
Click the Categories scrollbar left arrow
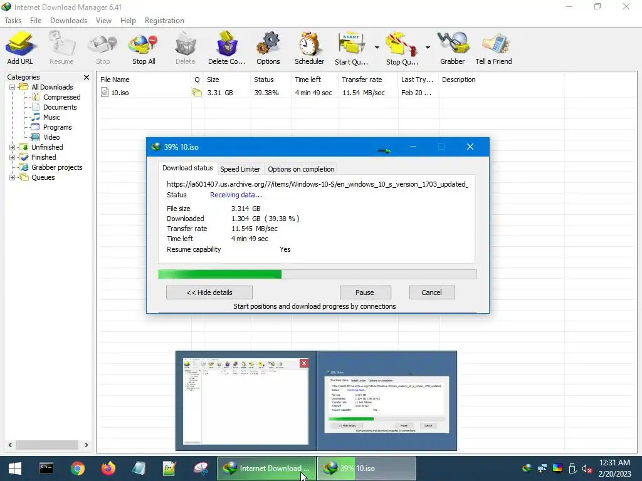pyautogui.click(x=10, y=445)
